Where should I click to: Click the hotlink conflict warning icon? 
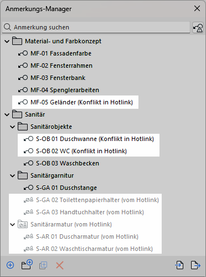[x=198, y=27]
